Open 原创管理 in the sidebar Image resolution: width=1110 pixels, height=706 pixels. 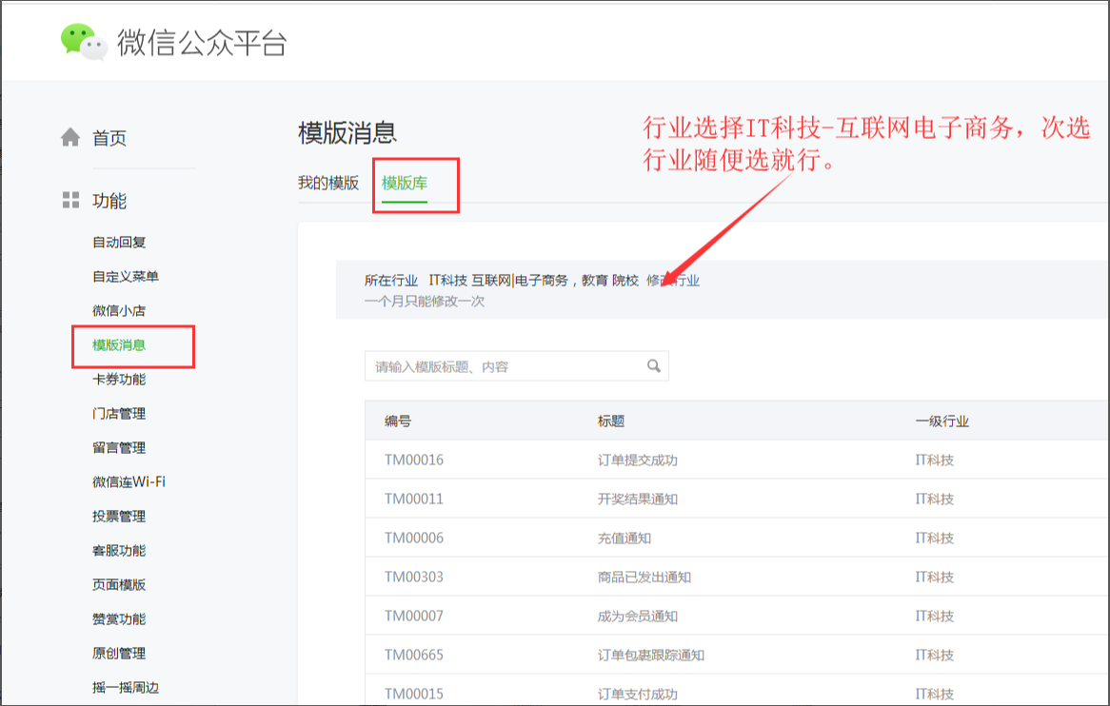[119, 653]
